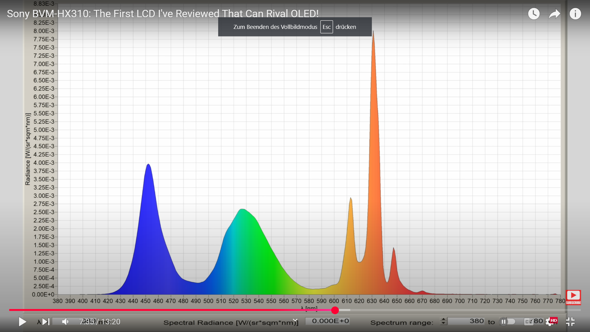Seek to the beginning of the progress bar

[x=10, y=310]
